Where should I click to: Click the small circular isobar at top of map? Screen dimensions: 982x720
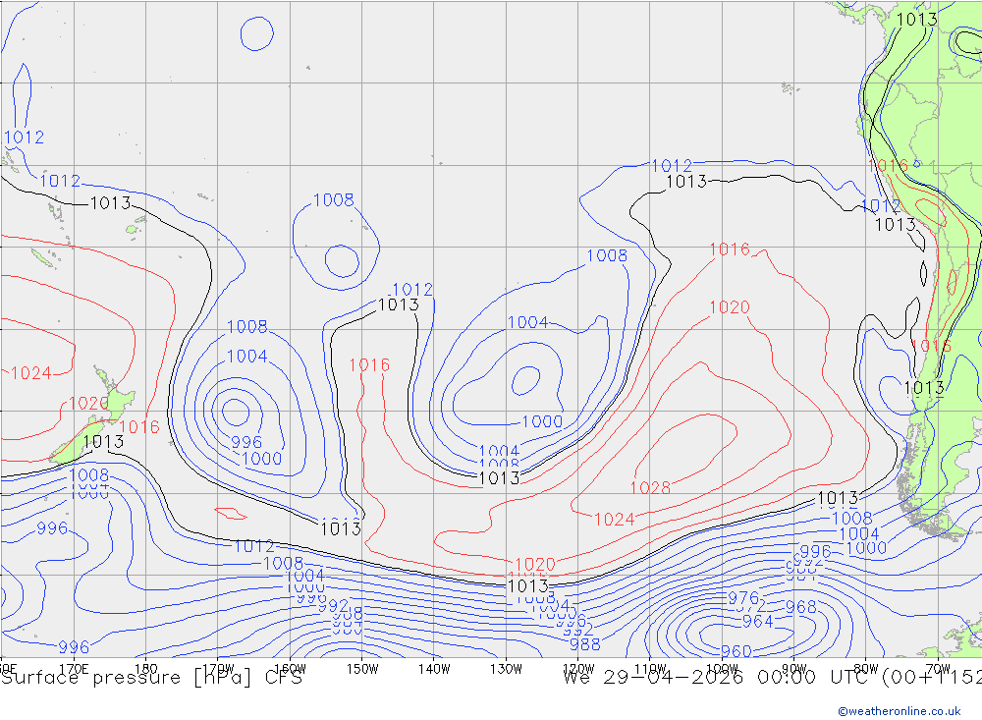tap(257, 33)
